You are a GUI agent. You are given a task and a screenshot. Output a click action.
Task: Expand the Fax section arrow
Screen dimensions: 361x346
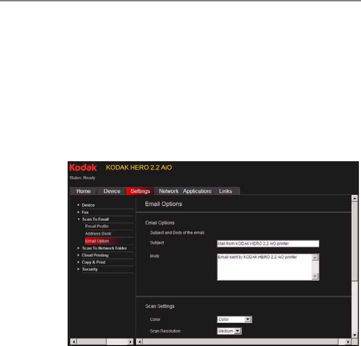[78, 212]
